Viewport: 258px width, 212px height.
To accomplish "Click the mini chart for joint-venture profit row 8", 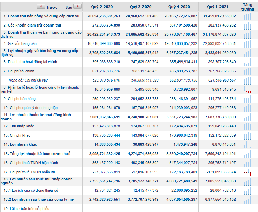I will point(247,89).
